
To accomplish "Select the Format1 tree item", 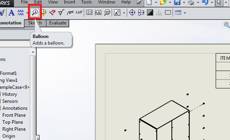I will (x=9, y=73).
